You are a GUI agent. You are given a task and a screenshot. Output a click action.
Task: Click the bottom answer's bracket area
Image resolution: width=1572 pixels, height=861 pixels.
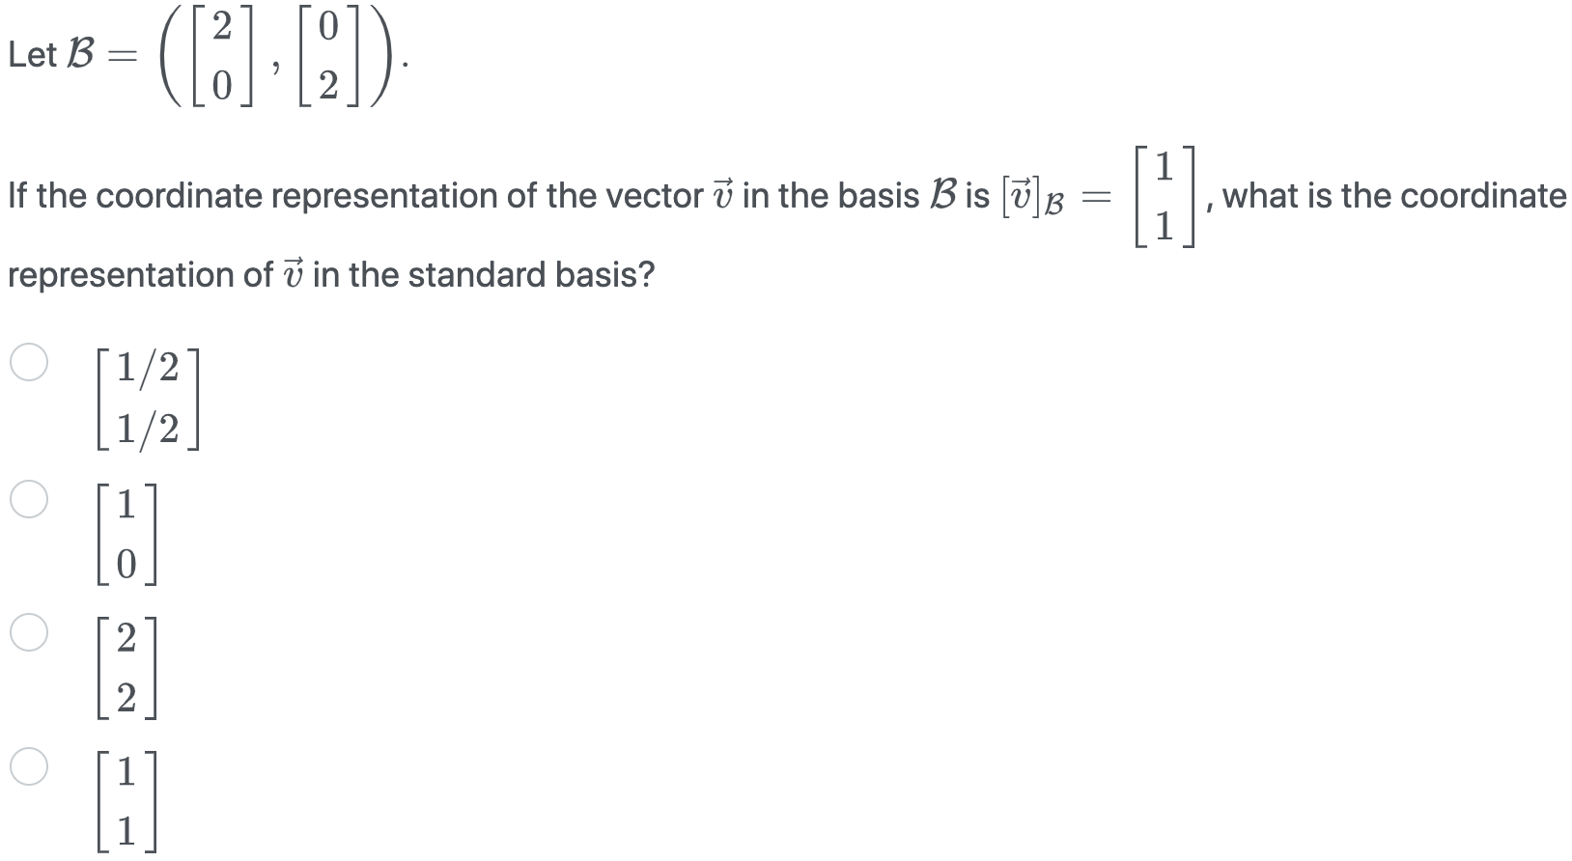pos(126,799)
